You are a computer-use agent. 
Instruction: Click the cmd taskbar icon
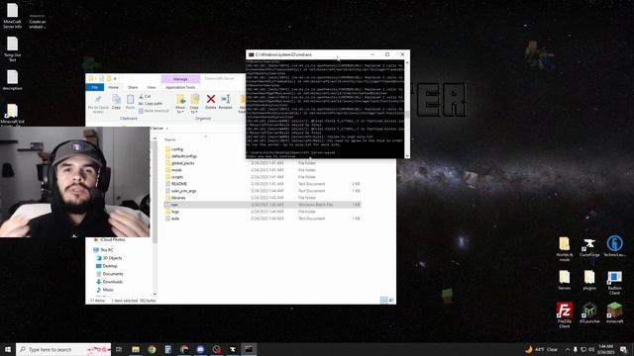[249, 349]
